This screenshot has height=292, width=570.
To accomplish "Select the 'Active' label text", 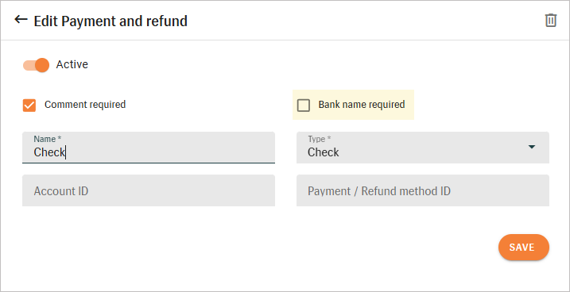I will tap(72, 64).
